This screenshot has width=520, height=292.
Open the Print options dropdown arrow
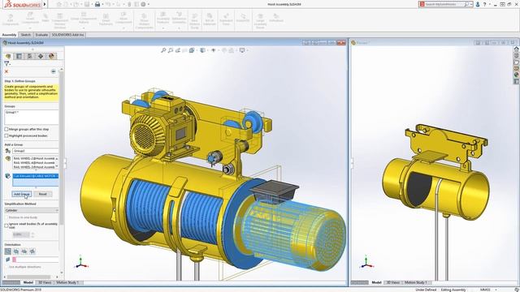coord(102,4)
